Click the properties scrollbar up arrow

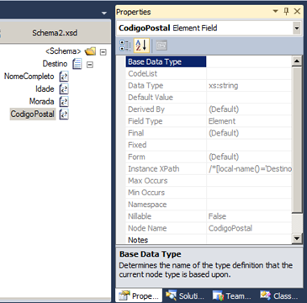click(297, 61)
